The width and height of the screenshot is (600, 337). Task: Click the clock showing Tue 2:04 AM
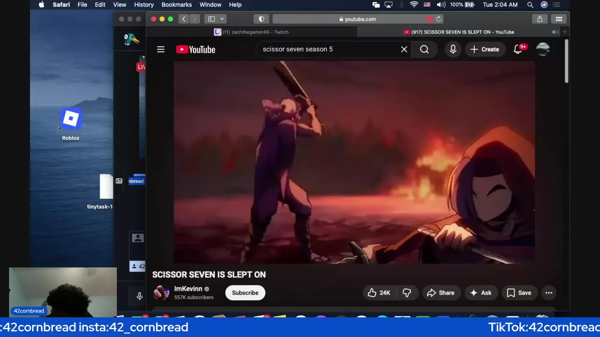click(x=500, y=5)
